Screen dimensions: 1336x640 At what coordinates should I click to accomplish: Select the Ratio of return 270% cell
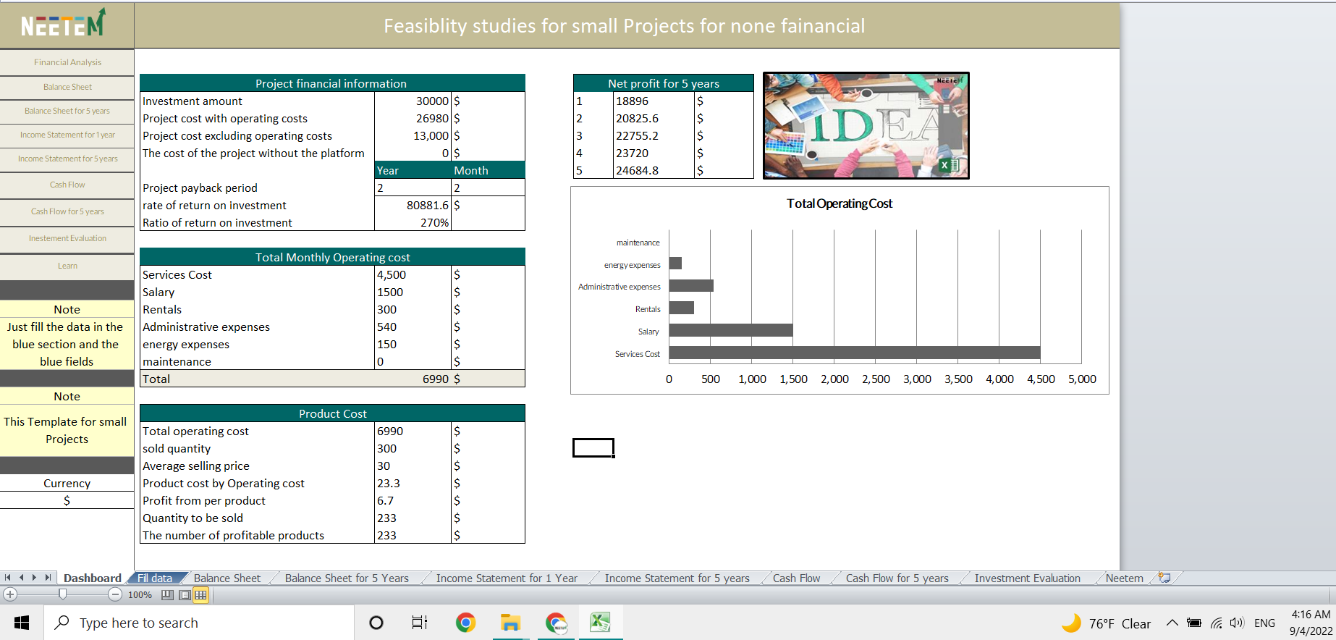click(413, 222)
